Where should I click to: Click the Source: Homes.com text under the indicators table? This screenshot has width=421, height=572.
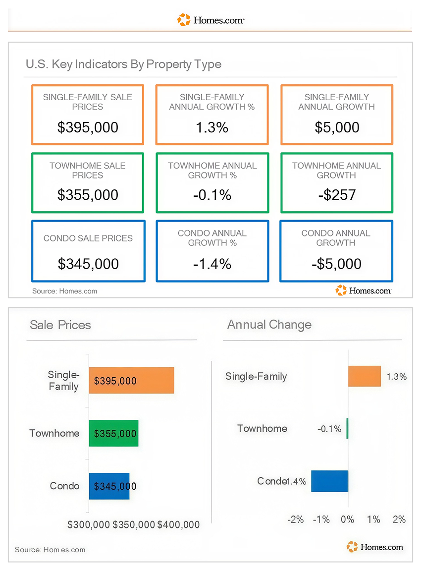64,291
